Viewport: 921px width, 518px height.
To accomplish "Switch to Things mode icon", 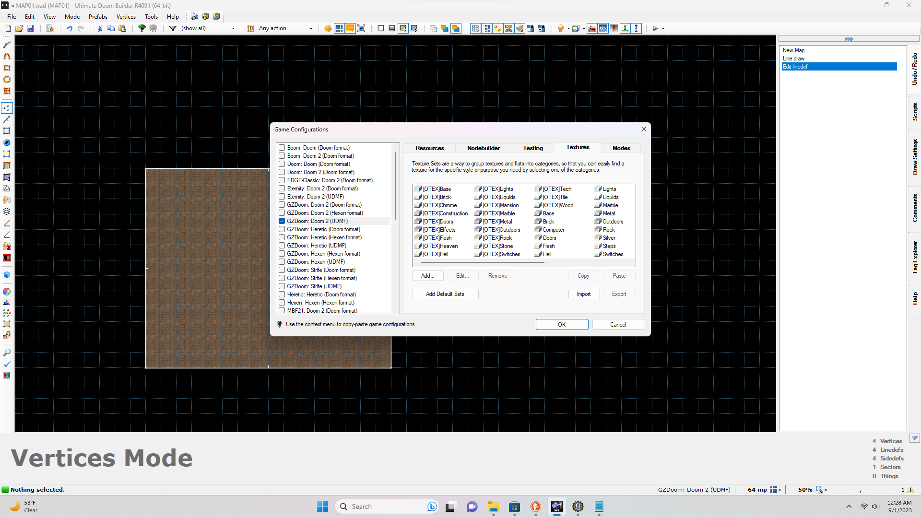I will tap(7, 142).
